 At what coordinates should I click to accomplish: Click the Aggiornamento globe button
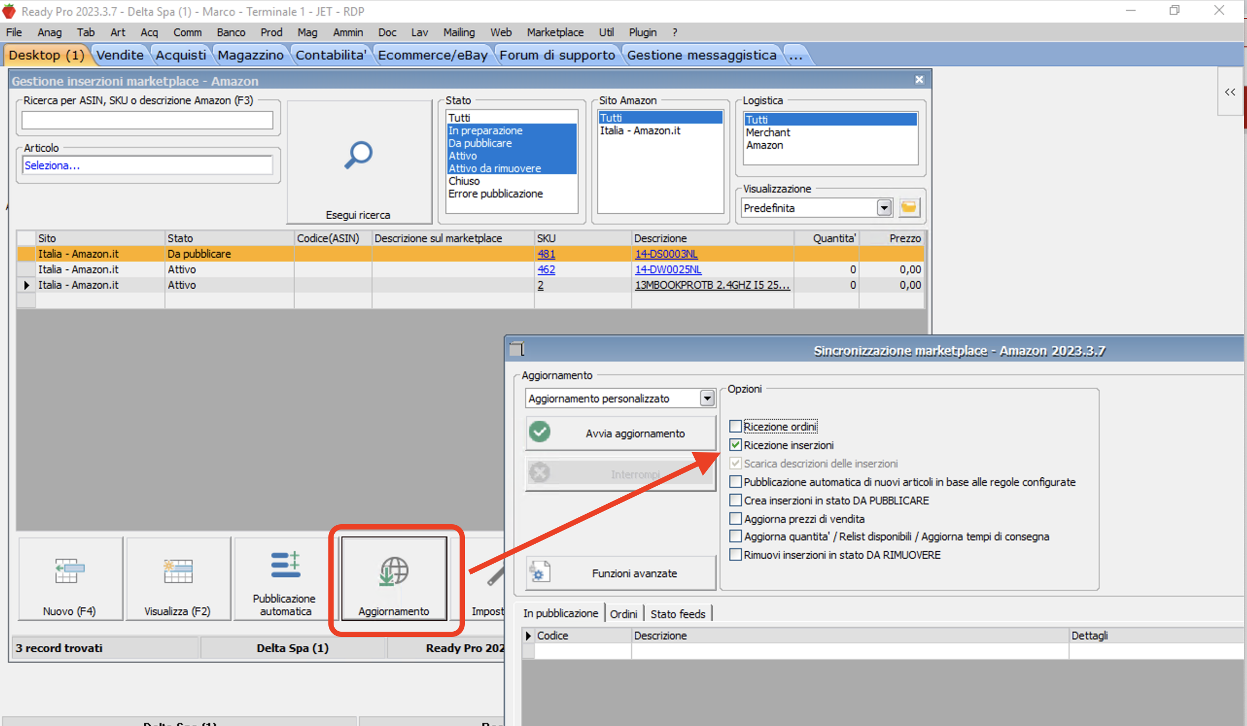(x=394, y=579)
